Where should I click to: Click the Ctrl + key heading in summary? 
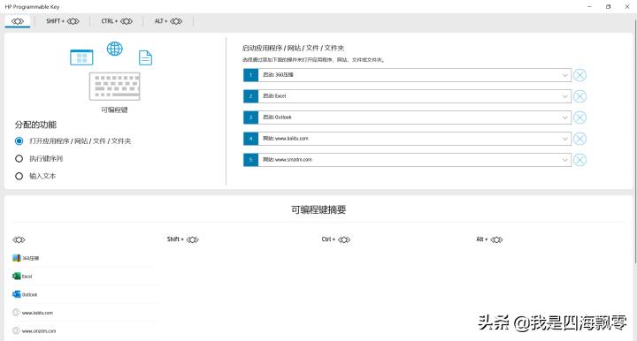(x=336, y=239)
